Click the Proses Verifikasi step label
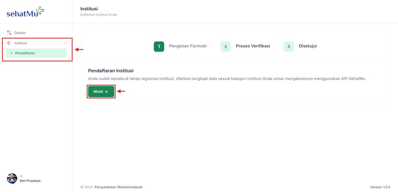This screenshot has height=192, width=398. (x=253, y=46)
